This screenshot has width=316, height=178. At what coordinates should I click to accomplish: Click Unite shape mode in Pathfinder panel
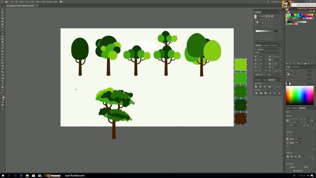point(256,87)
